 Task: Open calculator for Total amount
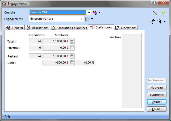72,41
